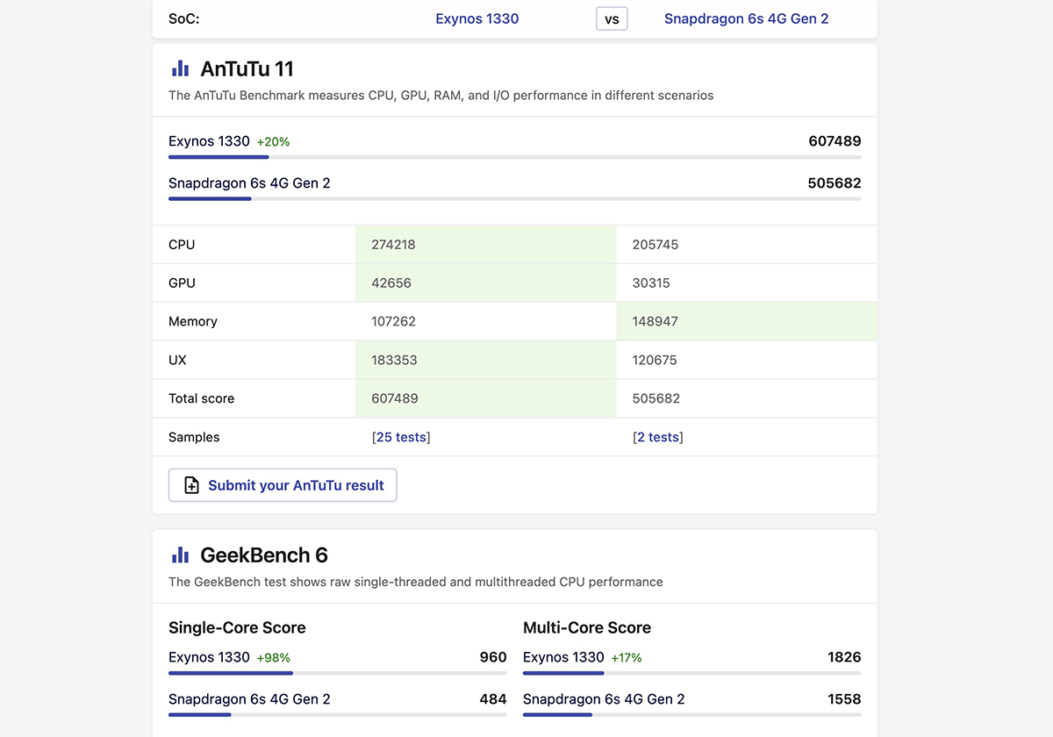Click the UX value 183353

coord(394,361)
